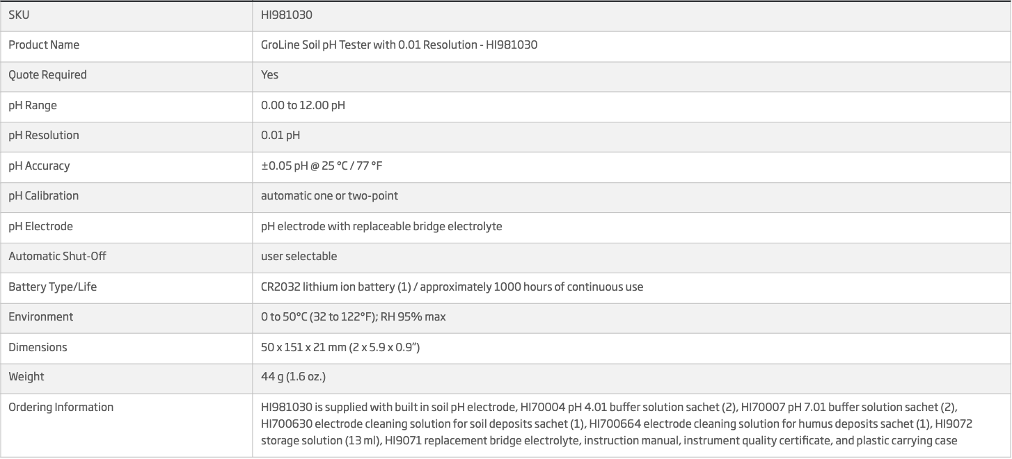Click automatic one or two-point text
This screenshot has width=1012, height=459.
(329, 195)
